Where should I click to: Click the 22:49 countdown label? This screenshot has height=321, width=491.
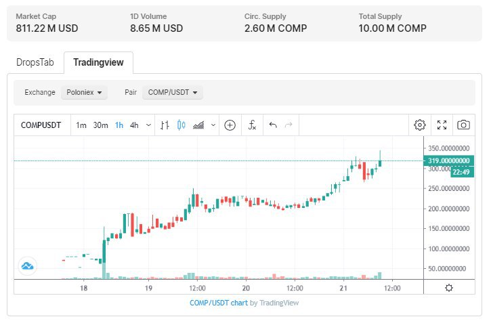click(461, 172)
